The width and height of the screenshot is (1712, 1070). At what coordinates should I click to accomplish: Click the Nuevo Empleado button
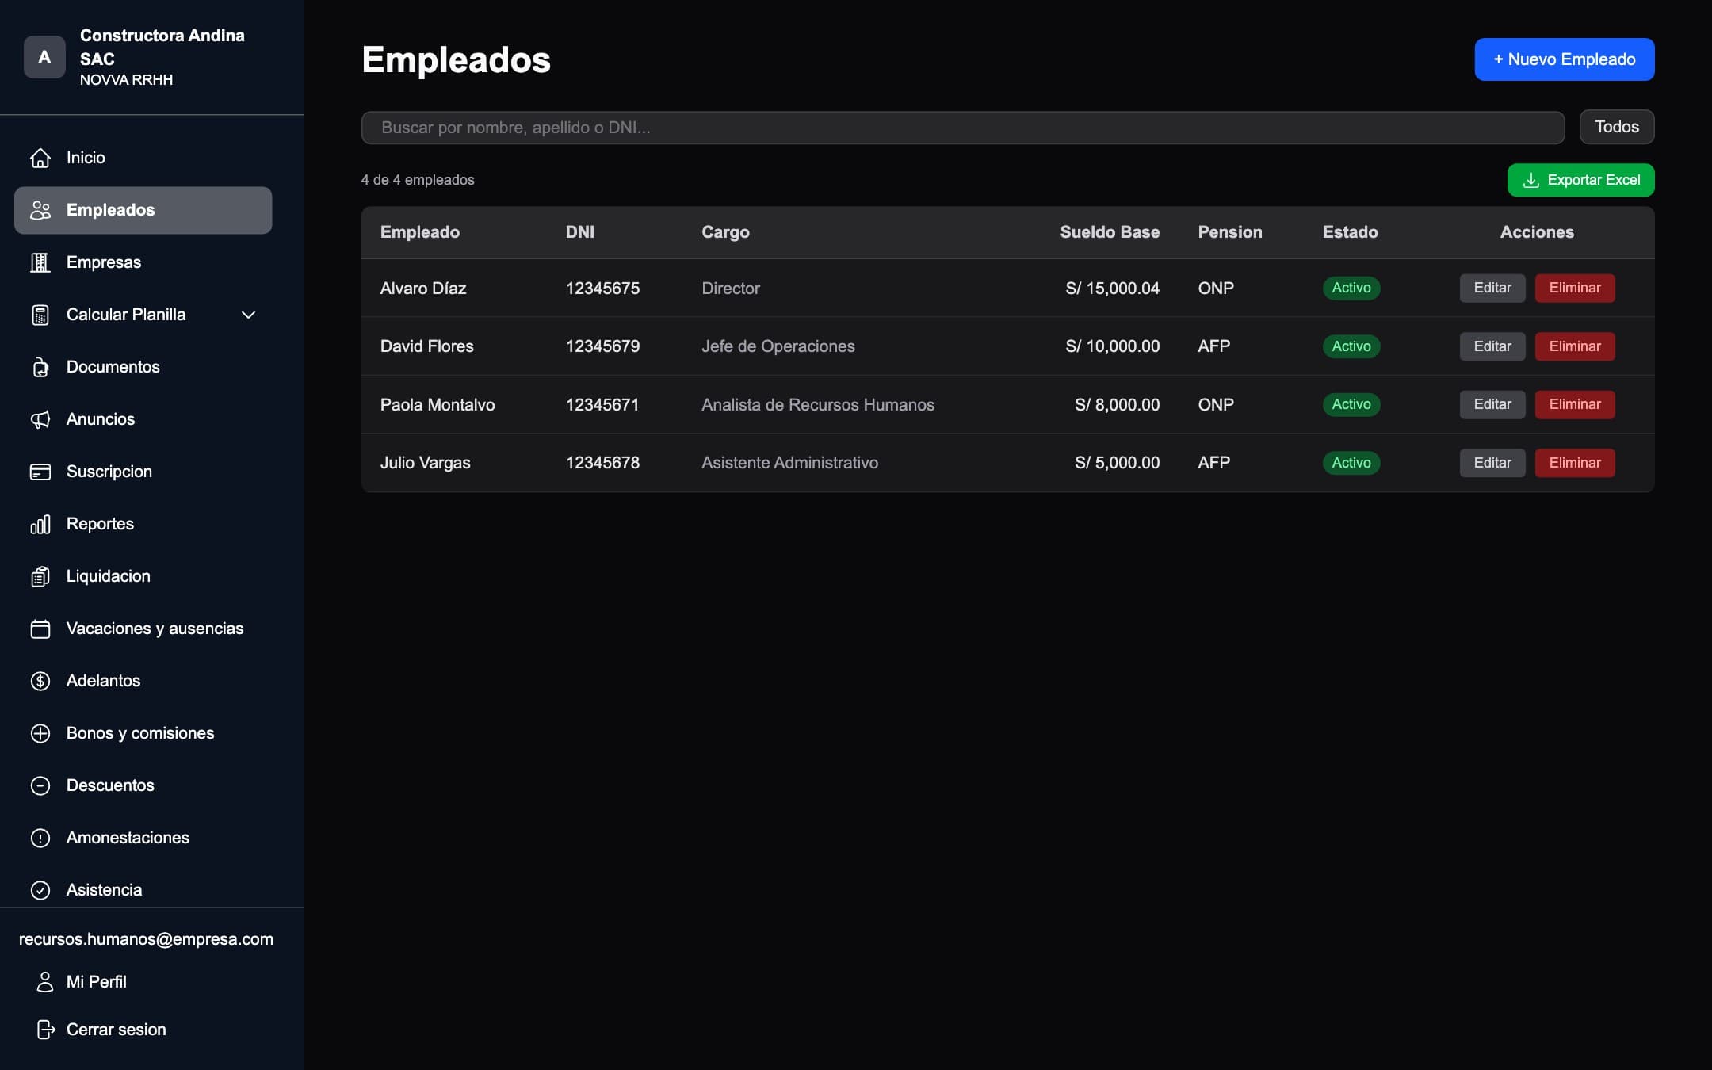pyautogui.click(x=1564, y=59)
